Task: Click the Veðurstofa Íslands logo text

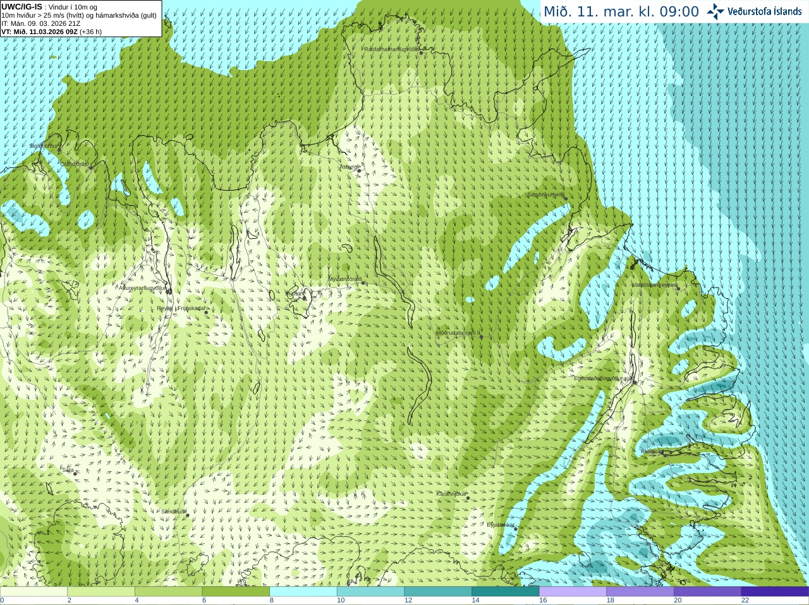Action: 765,11
